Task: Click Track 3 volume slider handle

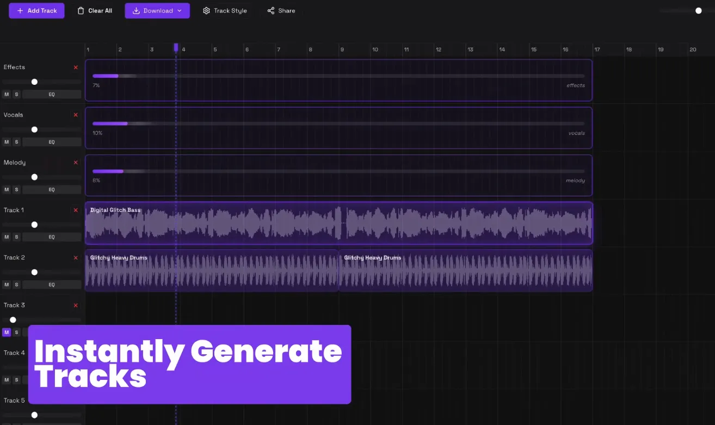Action: [13, 320]
